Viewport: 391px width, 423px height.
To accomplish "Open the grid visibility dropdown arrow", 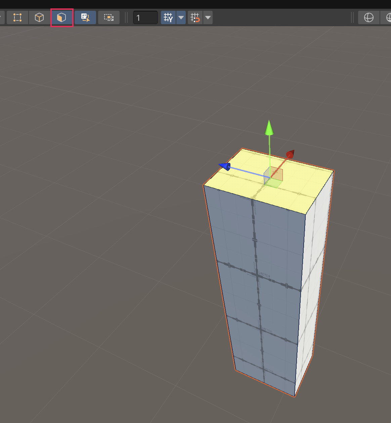I will point(181,17).
